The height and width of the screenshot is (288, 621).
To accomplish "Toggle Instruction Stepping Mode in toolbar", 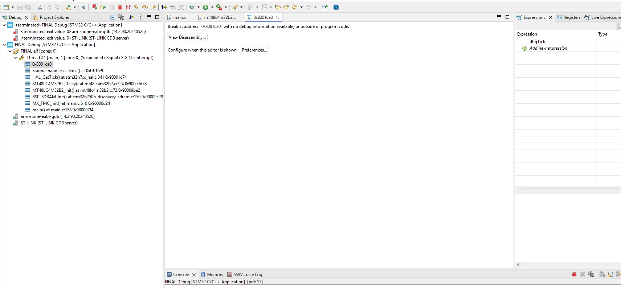I will coord(164,7).
